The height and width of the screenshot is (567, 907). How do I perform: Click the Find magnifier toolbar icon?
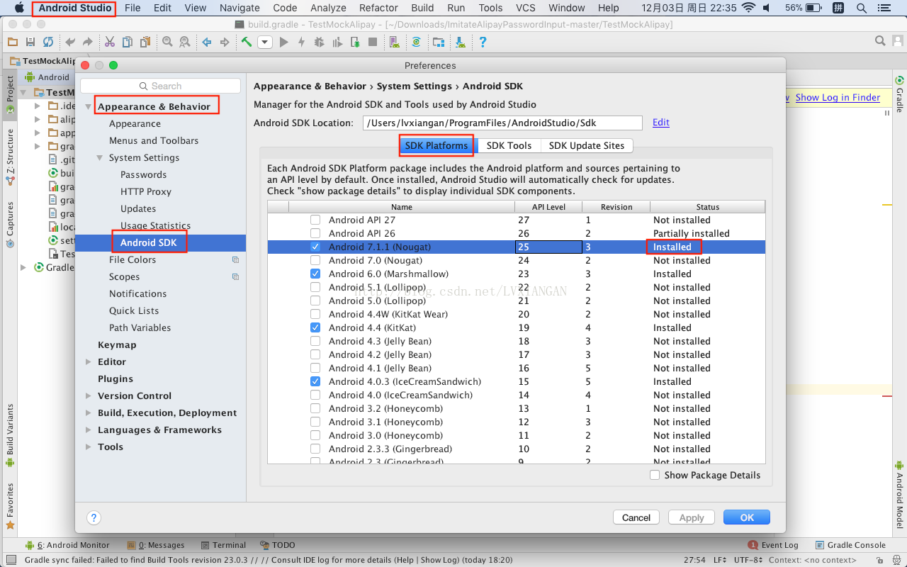point(167,43)
